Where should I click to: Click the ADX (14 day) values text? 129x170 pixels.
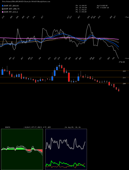pos(72,127)
